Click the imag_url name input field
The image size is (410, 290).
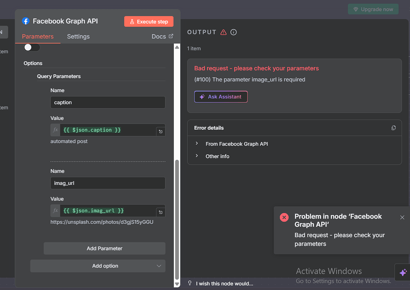point(108,183)
